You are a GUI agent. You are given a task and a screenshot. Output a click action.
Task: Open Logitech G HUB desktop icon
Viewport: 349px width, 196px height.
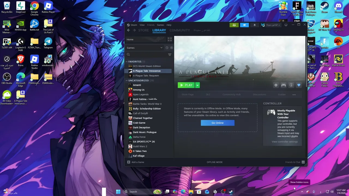coord(21,44)
